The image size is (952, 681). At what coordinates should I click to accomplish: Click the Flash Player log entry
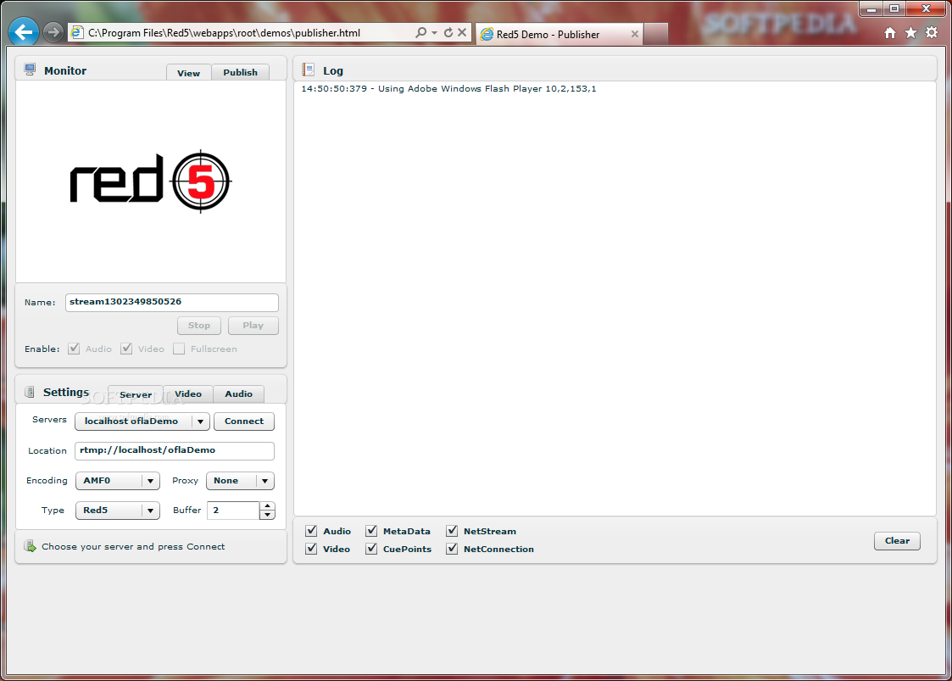[448, 89]
